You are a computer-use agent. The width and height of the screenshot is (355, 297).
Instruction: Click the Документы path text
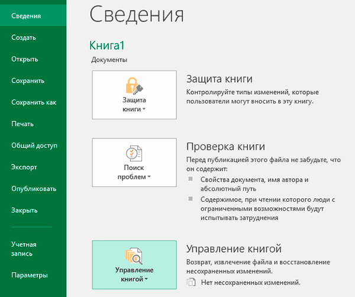point(109,60)
